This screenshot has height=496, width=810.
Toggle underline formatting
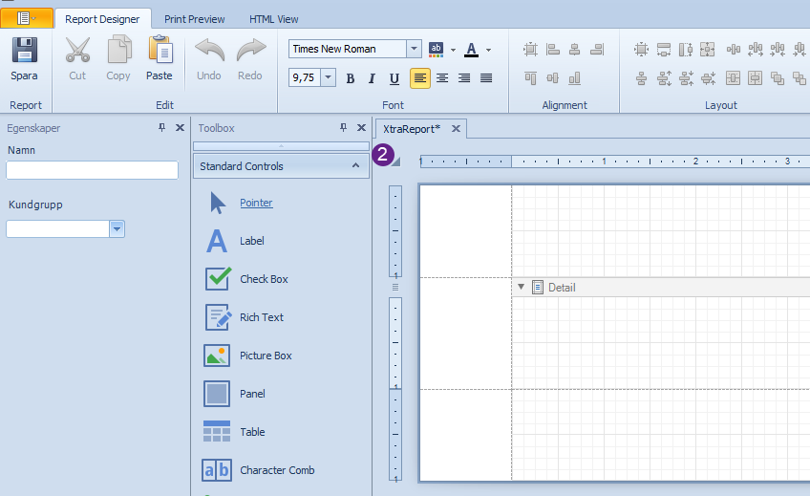394,78
